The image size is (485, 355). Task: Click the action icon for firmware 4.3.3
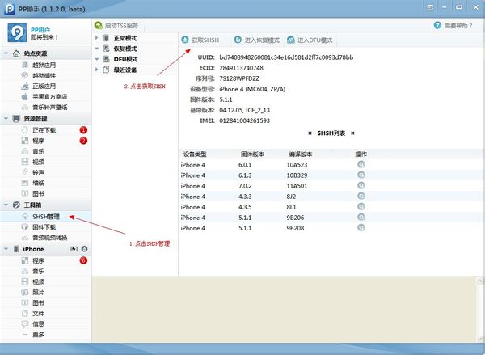(x=361, y=196)
